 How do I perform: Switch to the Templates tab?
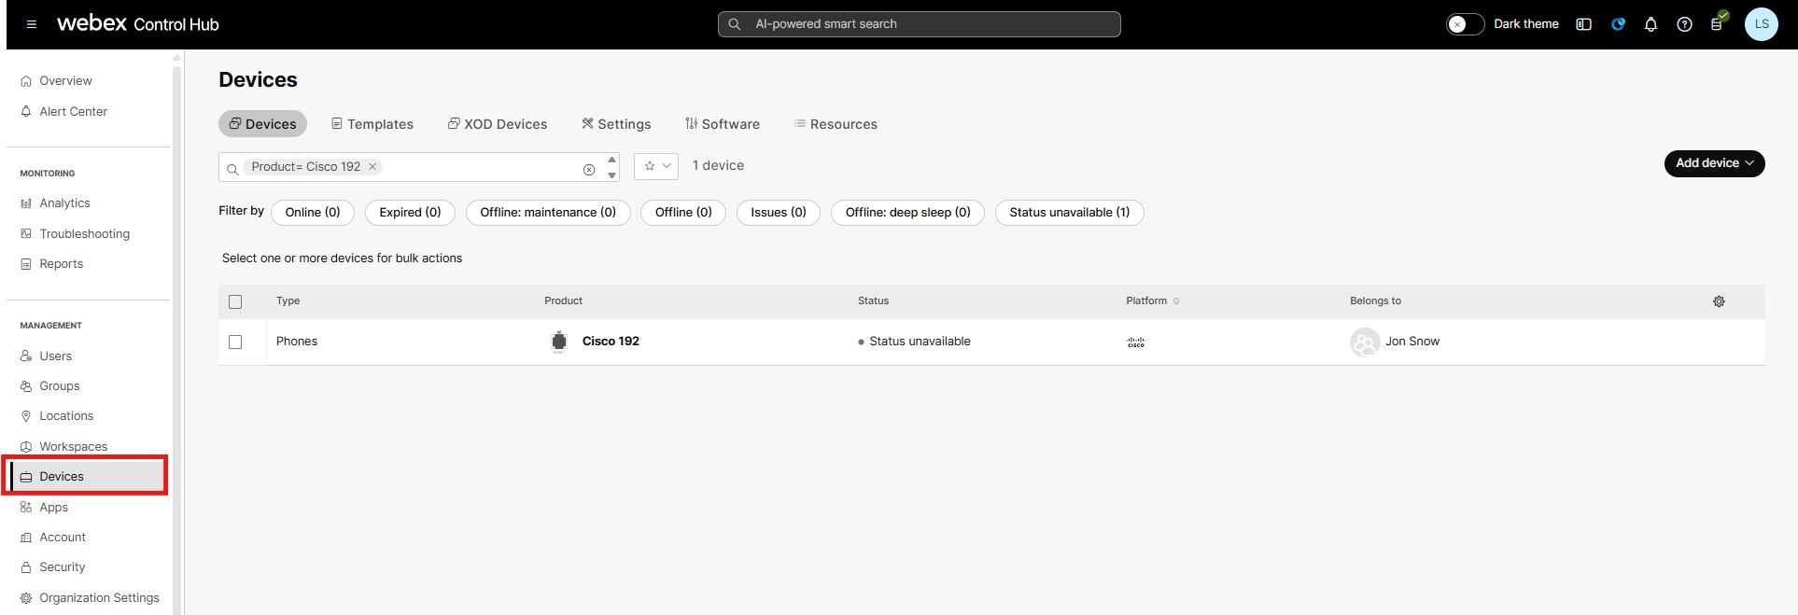tap(372, 124)
